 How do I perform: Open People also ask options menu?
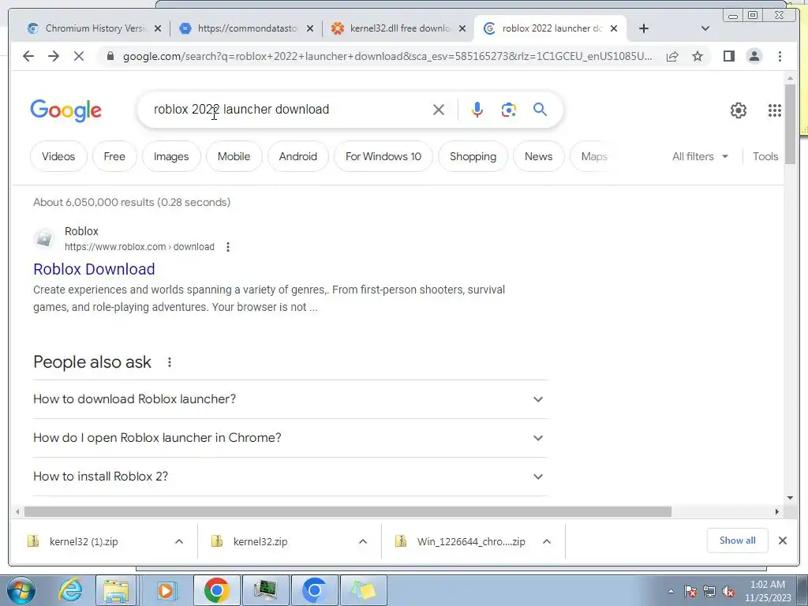(170, 362)
